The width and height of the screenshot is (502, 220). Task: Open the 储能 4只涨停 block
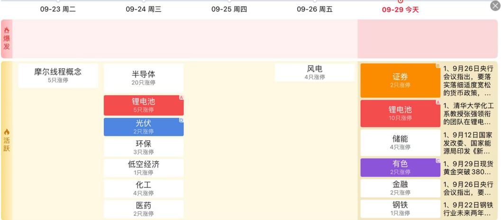click(x=400, y=142)
